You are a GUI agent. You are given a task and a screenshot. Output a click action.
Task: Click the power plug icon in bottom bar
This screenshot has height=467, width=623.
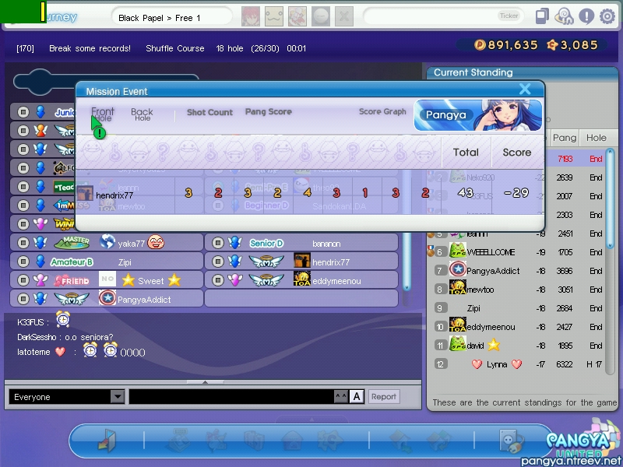point(511,441)
